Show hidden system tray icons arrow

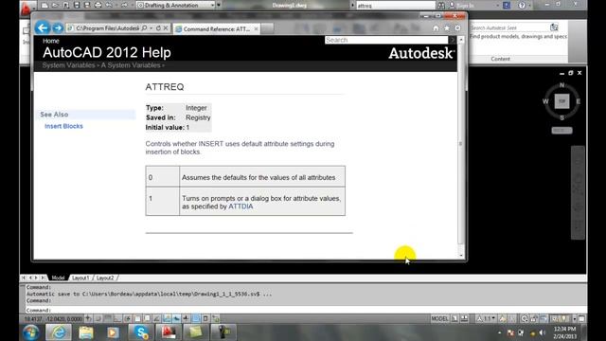coord(499,332)
